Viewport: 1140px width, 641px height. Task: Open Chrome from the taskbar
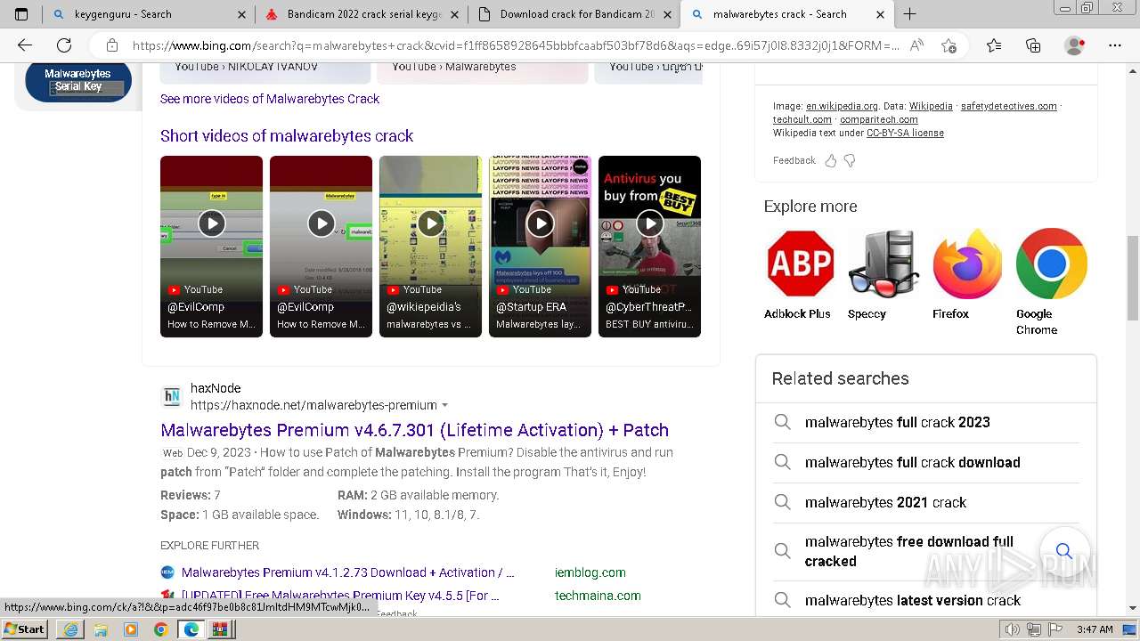[x=160, y=629]
